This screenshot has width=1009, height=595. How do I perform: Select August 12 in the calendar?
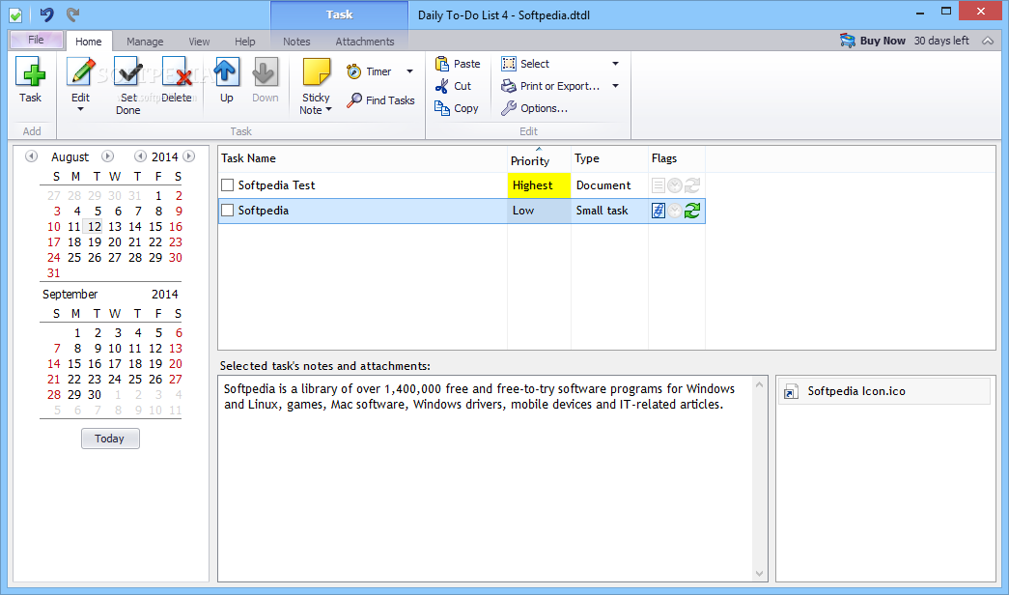coord(95,227)
